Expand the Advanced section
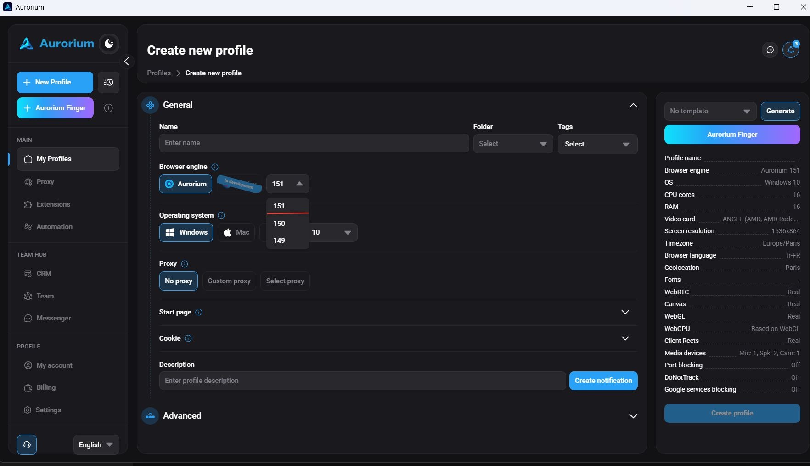810x466 pixels. (633, 416)
